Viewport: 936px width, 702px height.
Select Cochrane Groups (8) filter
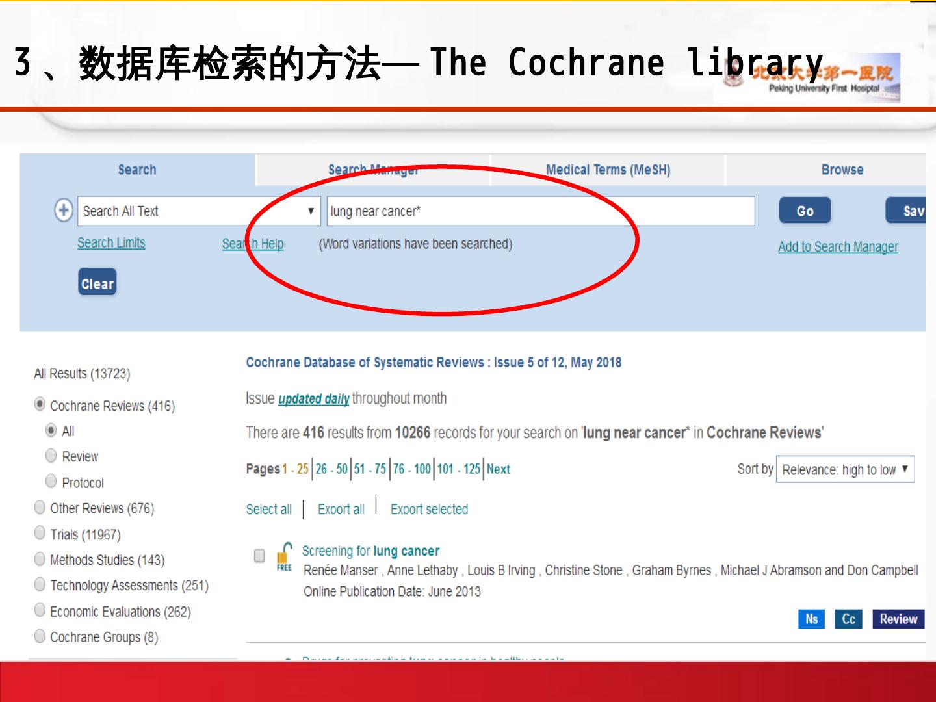click(40, 636)
